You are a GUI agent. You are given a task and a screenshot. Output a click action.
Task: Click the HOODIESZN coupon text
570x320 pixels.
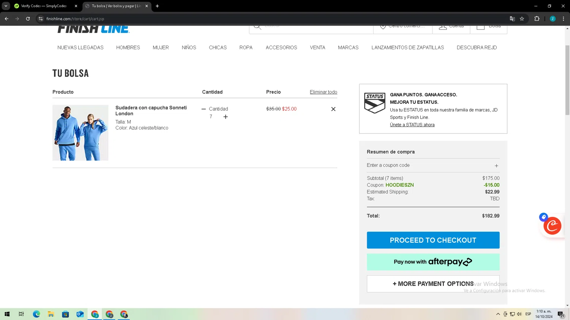coord(400,185)
